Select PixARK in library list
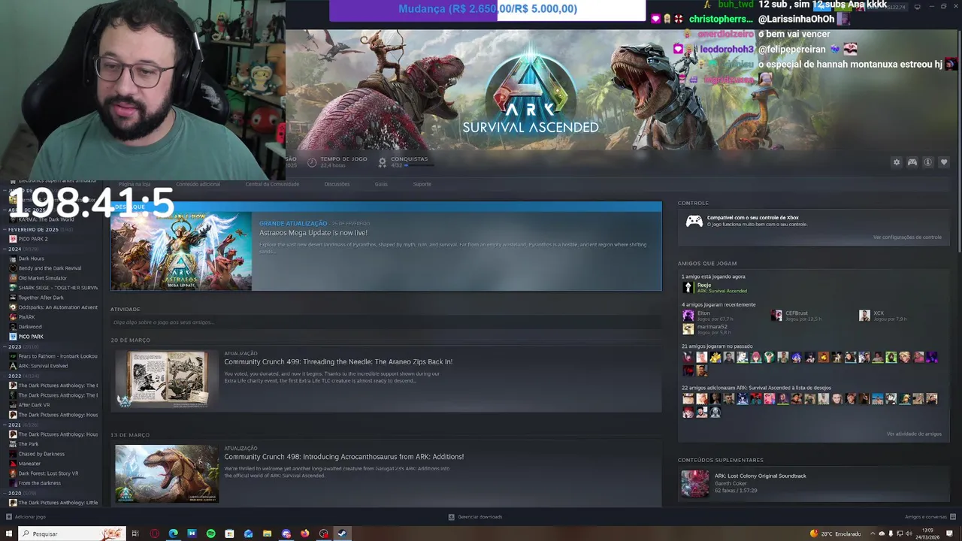Image resolution: width=962 pixels, height=541 pixels. click(x=26, y=317)
